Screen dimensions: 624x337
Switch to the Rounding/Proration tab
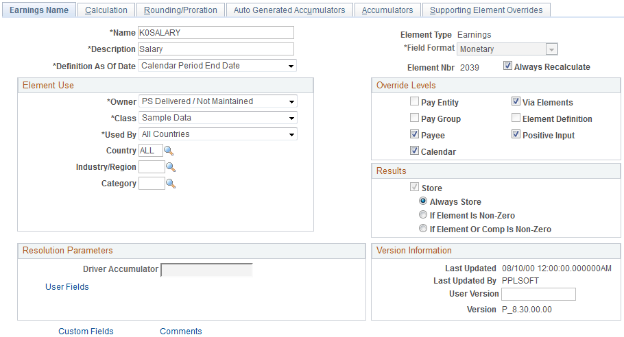(180, 10)
